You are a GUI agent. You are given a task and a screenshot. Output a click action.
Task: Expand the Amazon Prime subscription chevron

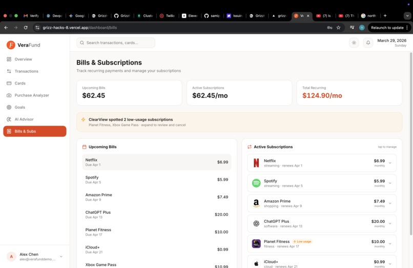click(390, 203)
